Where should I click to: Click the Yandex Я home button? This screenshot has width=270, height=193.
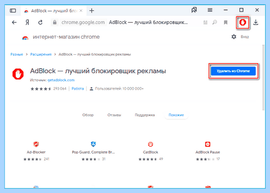[27, 22]
